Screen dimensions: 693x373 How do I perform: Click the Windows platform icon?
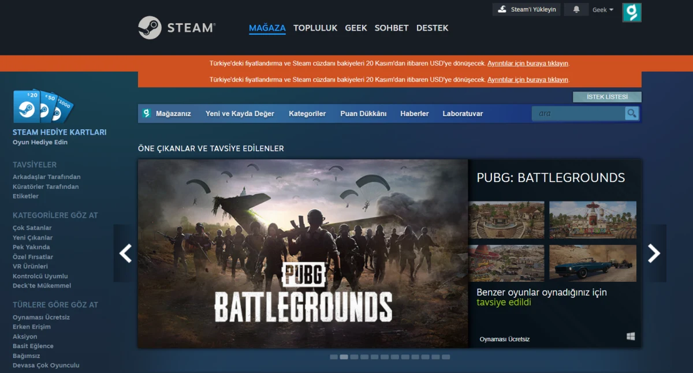point(631,336)
